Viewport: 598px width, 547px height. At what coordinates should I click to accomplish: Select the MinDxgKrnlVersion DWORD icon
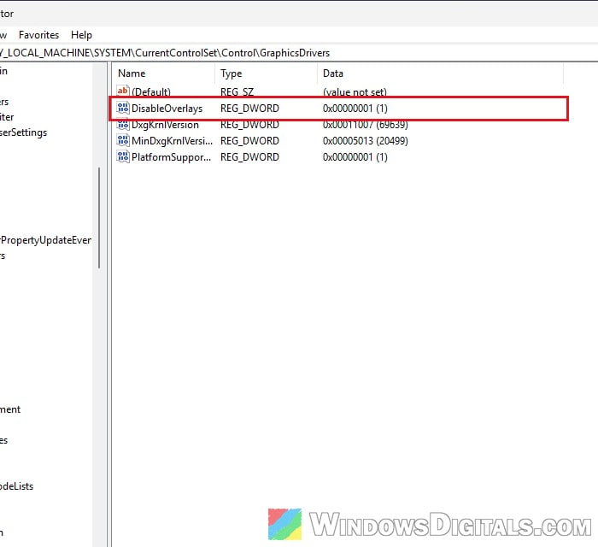[123, 141]
